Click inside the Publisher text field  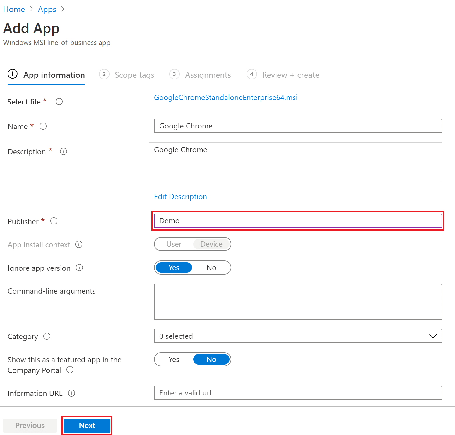[298, 221]
